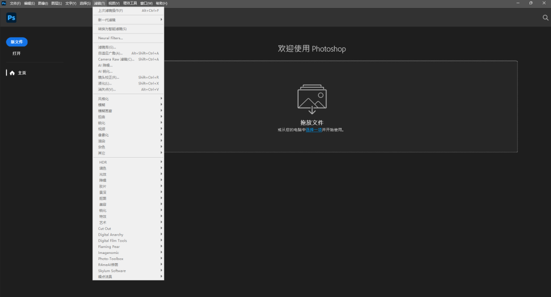Click the small Ps icon in title bar

[x=4, y=3]
